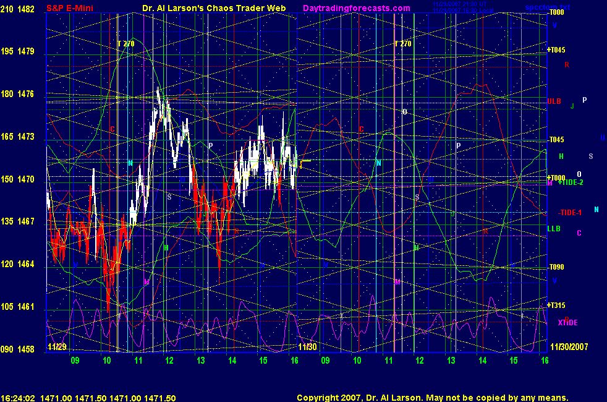607x402 pixels.
Task: Select the green LLB band label
Action: 554,228
